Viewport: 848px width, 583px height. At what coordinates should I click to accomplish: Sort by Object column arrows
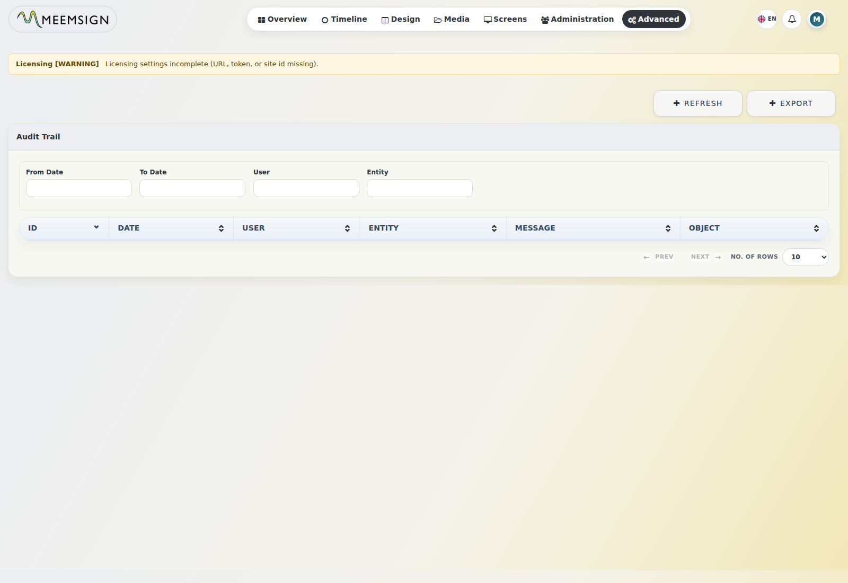pos(816,228)
